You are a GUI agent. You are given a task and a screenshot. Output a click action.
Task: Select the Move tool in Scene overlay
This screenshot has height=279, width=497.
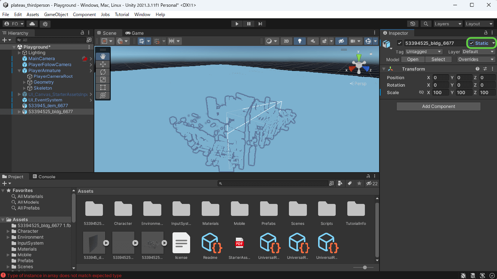(103, 64)
